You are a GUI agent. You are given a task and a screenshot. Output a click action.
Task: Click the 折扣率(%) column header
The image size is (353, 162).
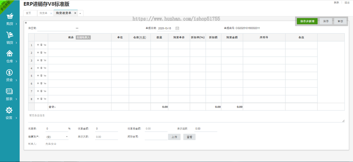pyautogui.click(x=198, y=38)
